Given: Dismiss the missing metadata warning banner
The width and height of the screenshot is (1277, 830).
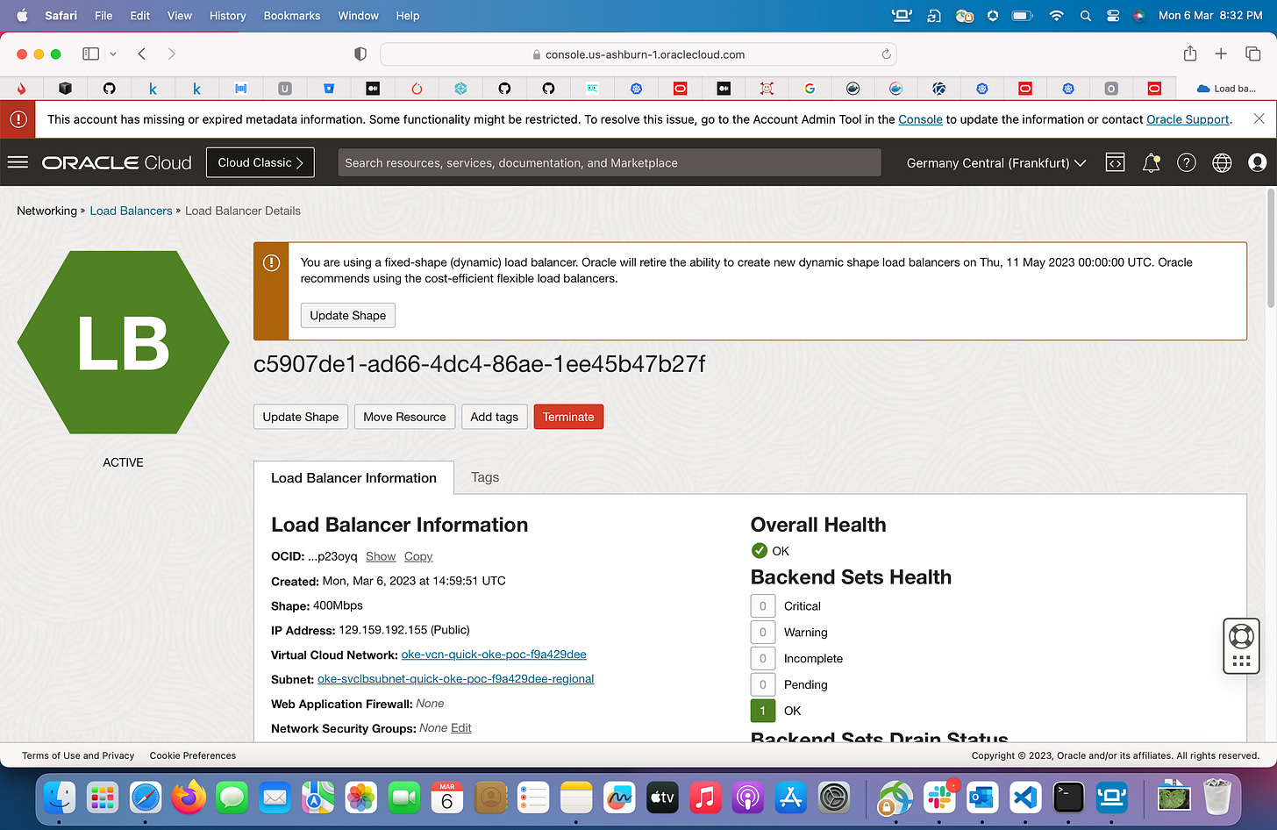Looking at the screenshot, I should [1259, 118].
